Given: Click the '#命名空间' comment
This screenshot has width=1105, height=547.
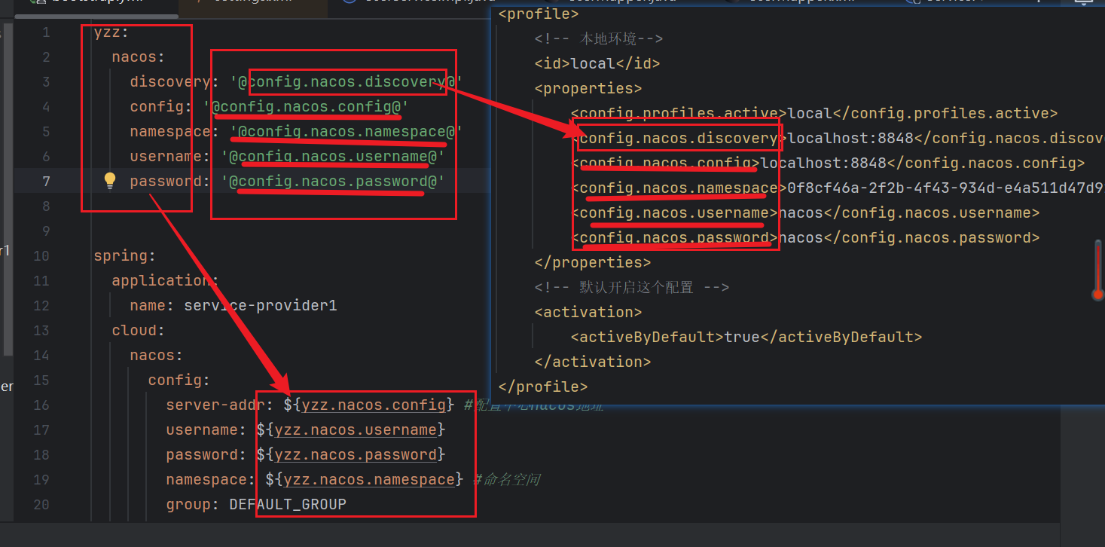Looking at the screenshot, I should [x=506, y=480].
